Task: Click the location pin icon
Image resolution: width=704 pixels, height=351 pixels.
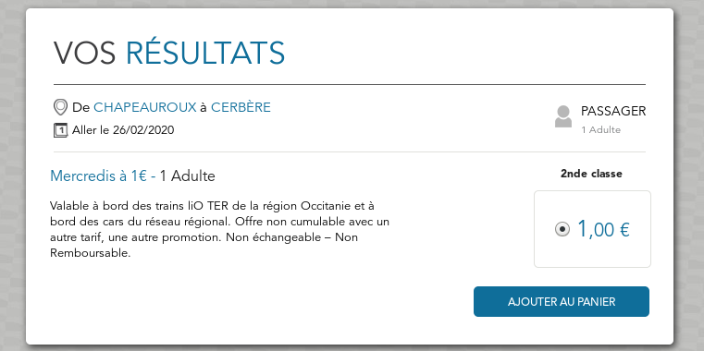Action: pyautogui.click(x=60, y=107)
